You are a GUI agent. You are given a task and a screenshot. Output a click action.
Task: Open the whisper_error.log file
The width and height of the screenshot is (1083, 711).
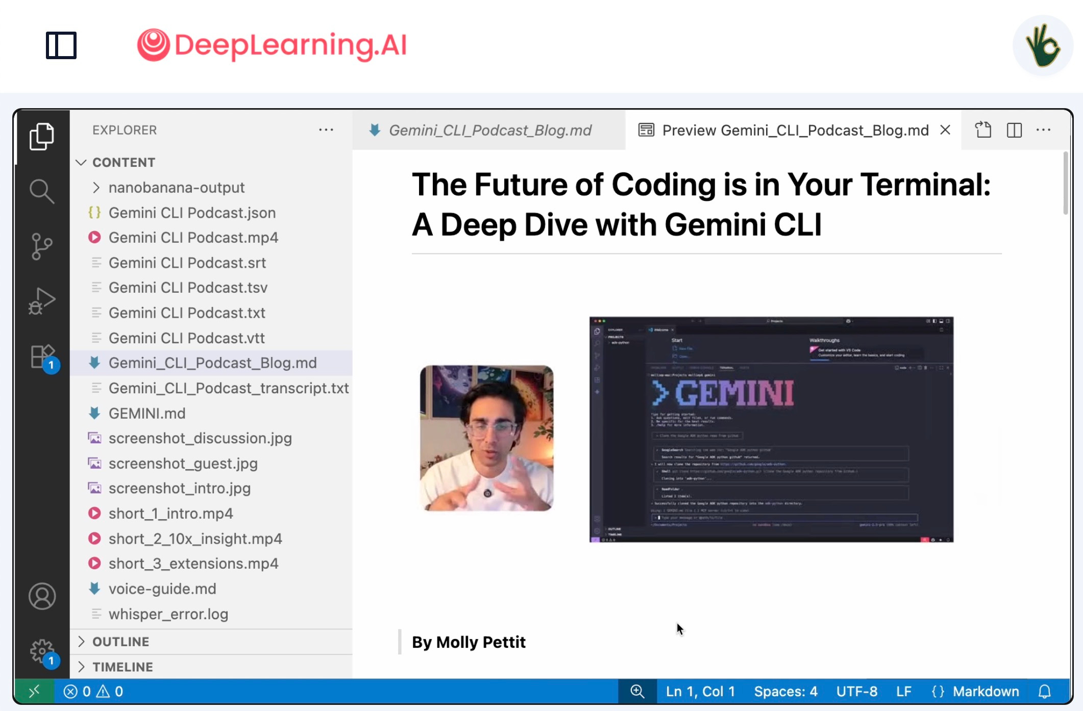coord(211,614)
